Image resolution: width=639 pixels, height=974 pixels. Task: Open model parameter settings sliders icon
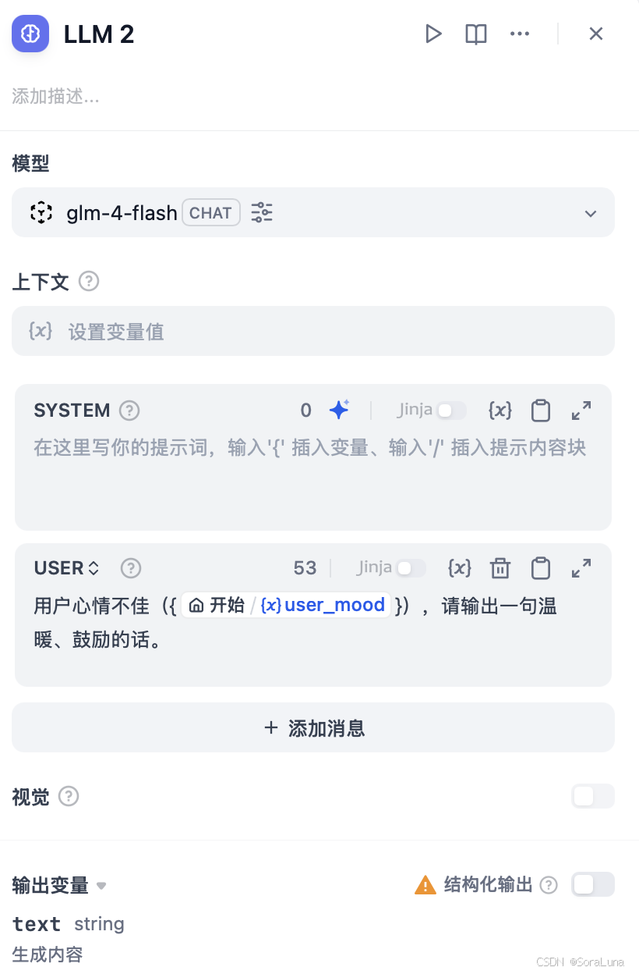[262, 212]
